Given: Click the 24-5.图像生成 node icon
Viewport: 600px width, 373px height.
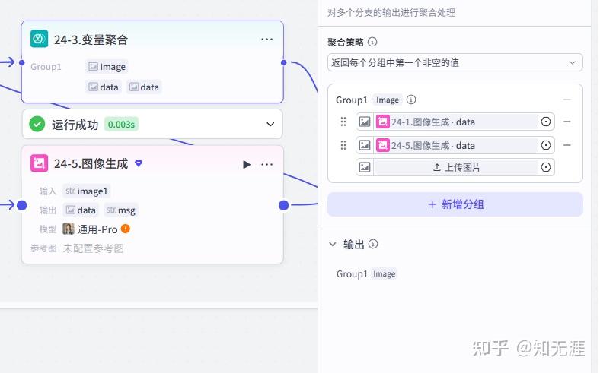Looking at the screenshot, I should [39, 163].
